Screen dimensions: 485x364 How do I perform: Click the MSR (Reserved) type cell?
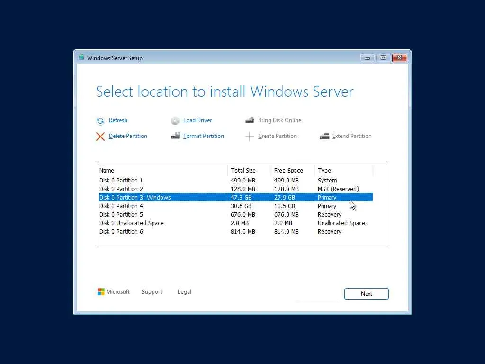point(338,189)
